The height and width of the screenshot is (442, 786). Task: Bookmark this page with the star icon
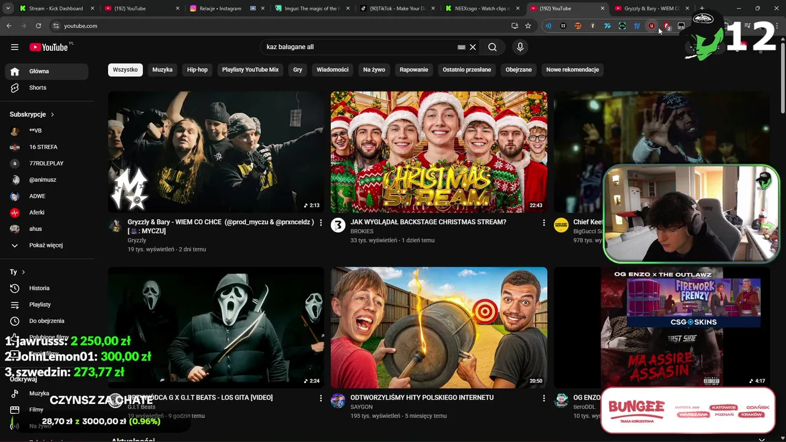pos(528,26)
